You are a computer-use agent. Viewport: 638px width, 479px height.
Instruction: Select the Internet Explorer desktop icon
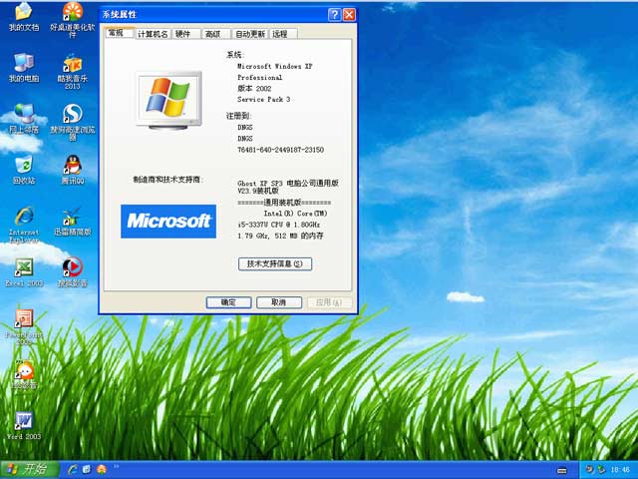(24, 225)
